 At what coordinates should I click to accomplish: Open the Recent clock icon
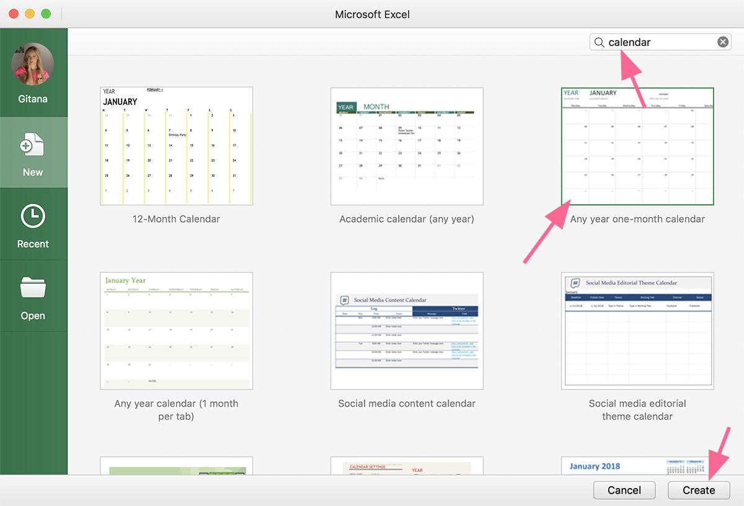pos(33,216)
